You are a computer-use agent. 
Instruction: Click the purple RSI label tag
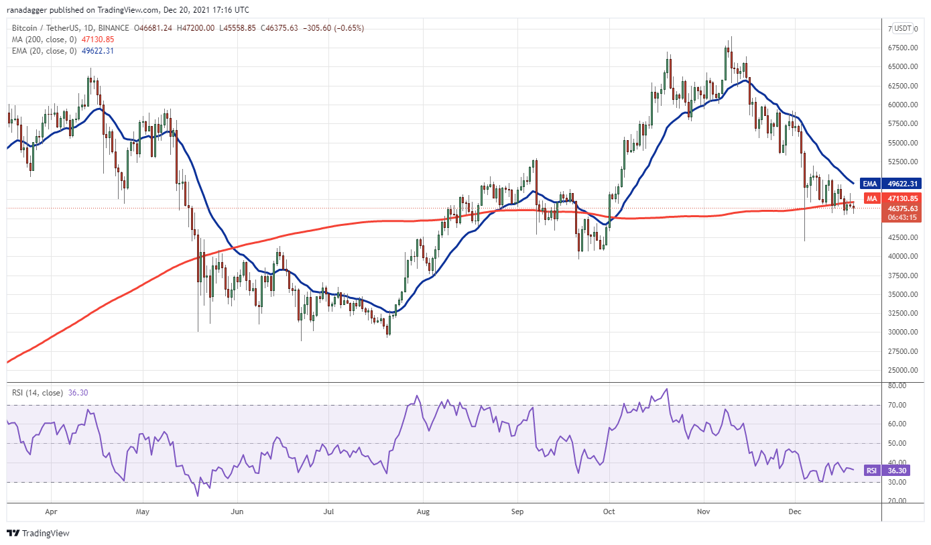coord(871,471)
